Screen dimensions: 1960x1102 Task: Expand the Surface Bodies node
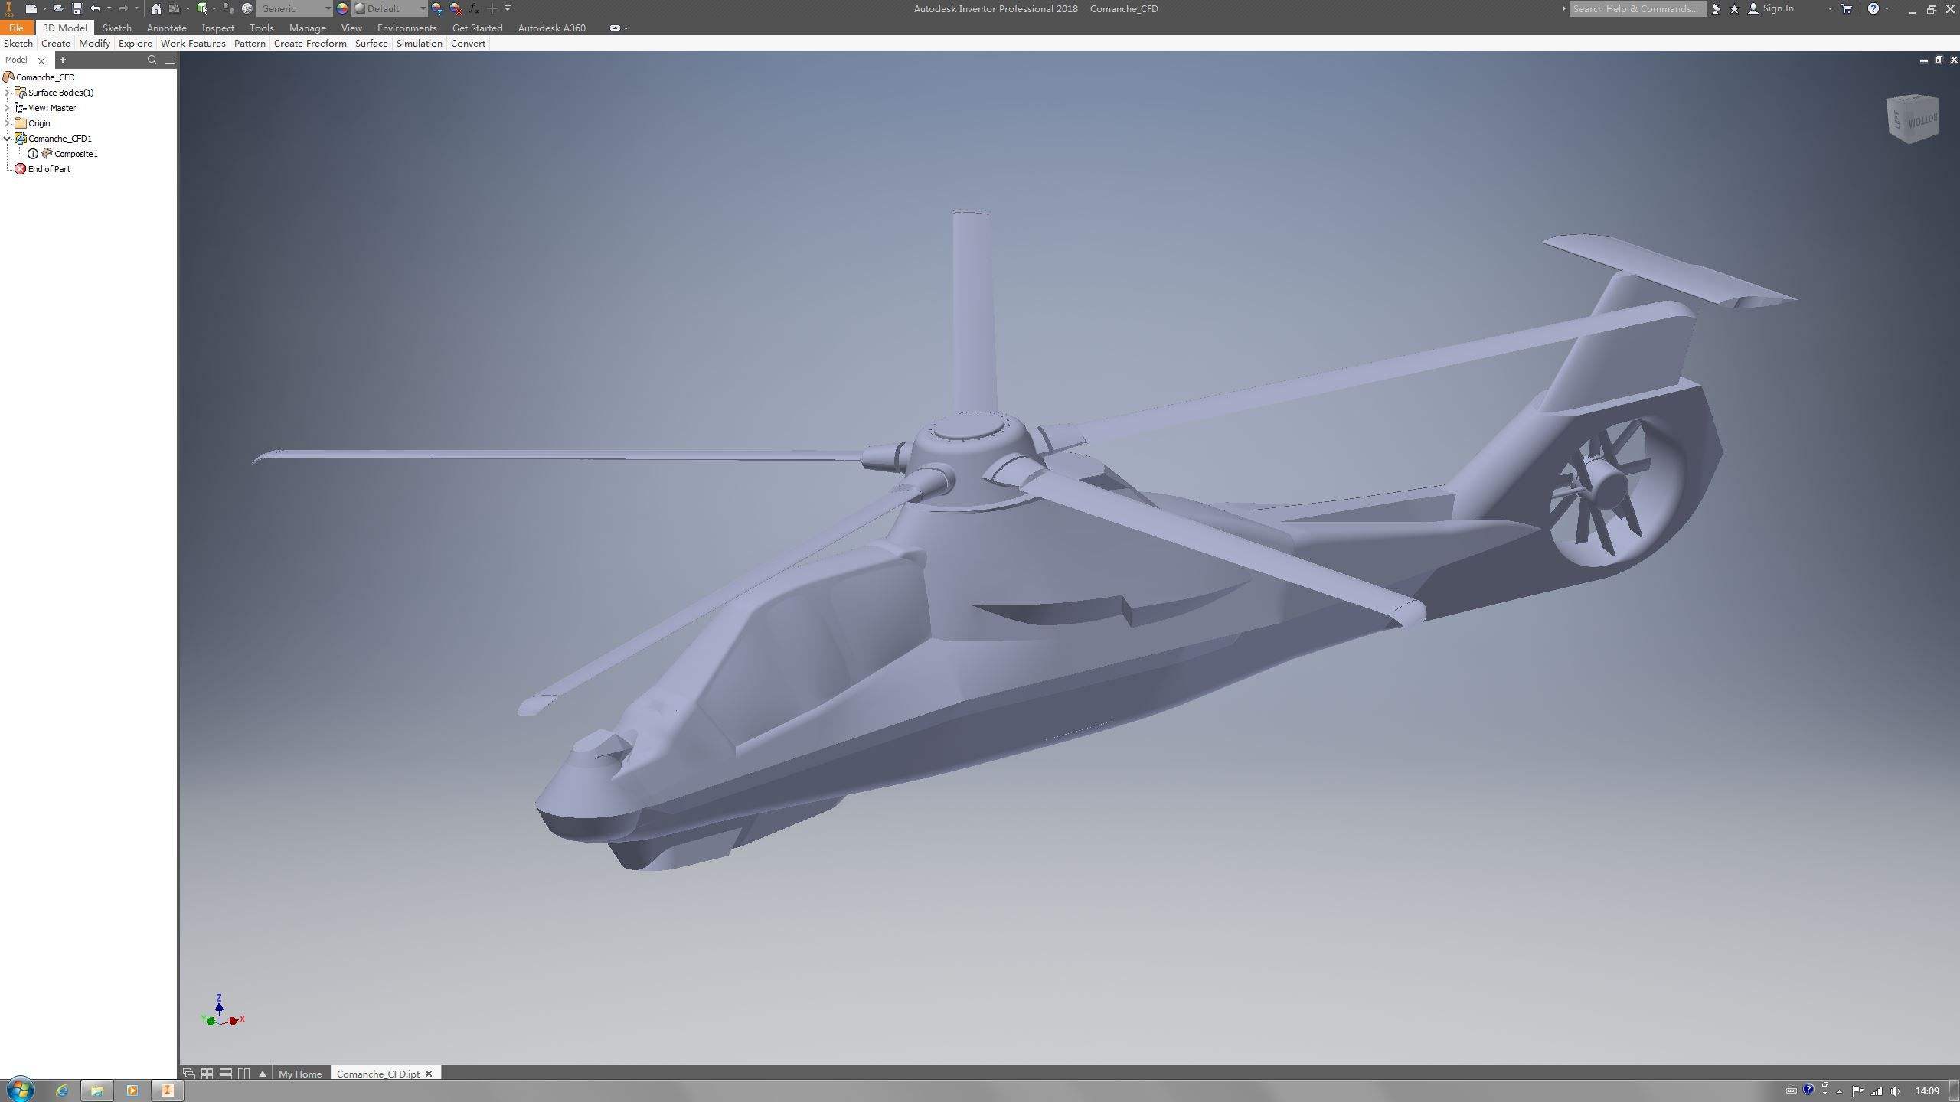click(x=8, y=92)
